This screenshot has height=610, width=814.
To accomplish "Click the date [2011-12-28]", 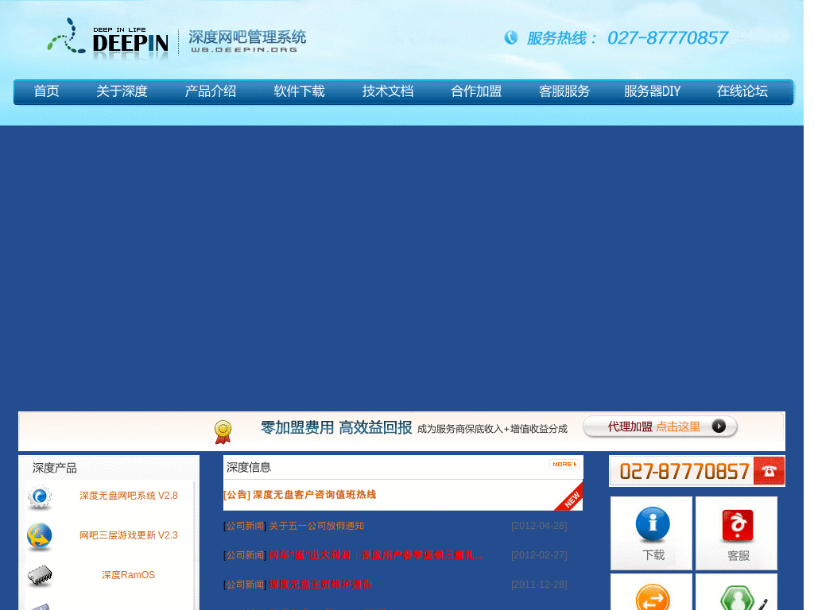I will (x=539, y=585).
